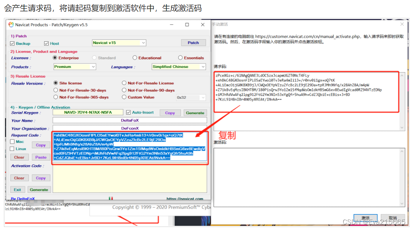Screen dimensions: 411x228
Task: Click the Serial Keygen field NAVD-7DY4-N7AX-N5FA
Action: pos(88,112)
